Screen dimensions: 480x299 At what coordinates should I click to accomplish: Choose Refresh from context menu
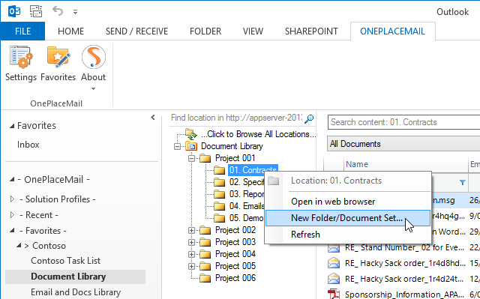point(348,235)
